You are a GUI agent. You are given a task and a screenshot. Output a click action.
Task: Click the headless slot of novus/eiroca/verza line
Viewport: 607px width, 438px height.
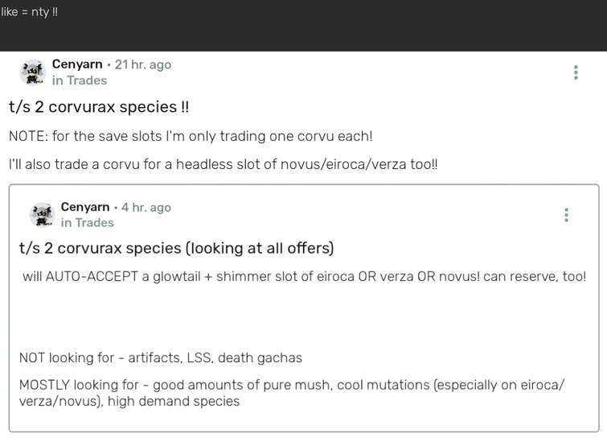[224, 164]
